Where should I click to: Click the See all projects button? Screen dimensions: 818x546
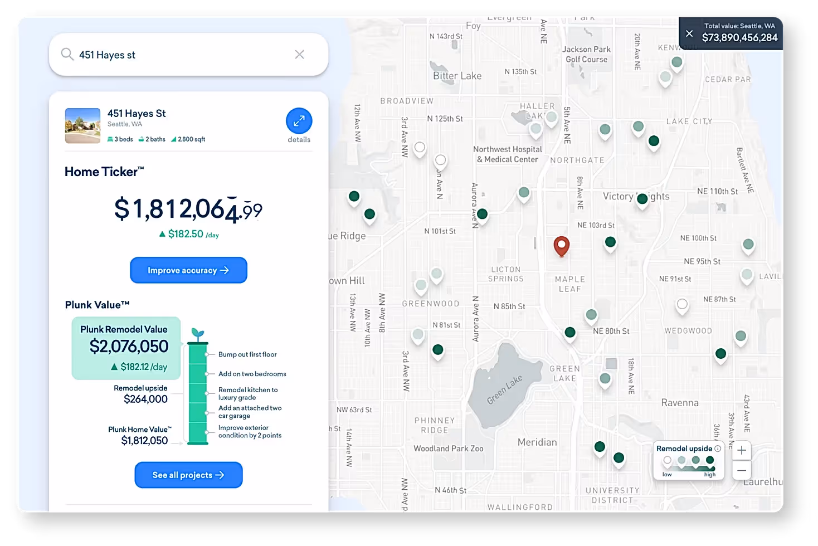coord(188,475)
